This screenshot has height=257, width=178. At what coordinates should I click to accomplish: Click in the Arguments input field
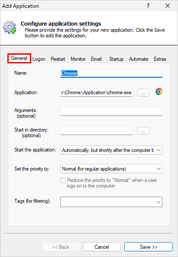[x=111, y=112]
